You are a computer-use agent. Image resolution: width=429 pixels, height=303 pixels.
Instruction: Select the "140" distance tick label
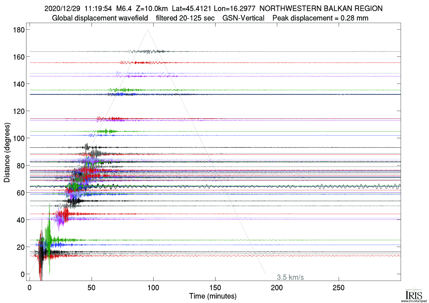tap(19, 84)
